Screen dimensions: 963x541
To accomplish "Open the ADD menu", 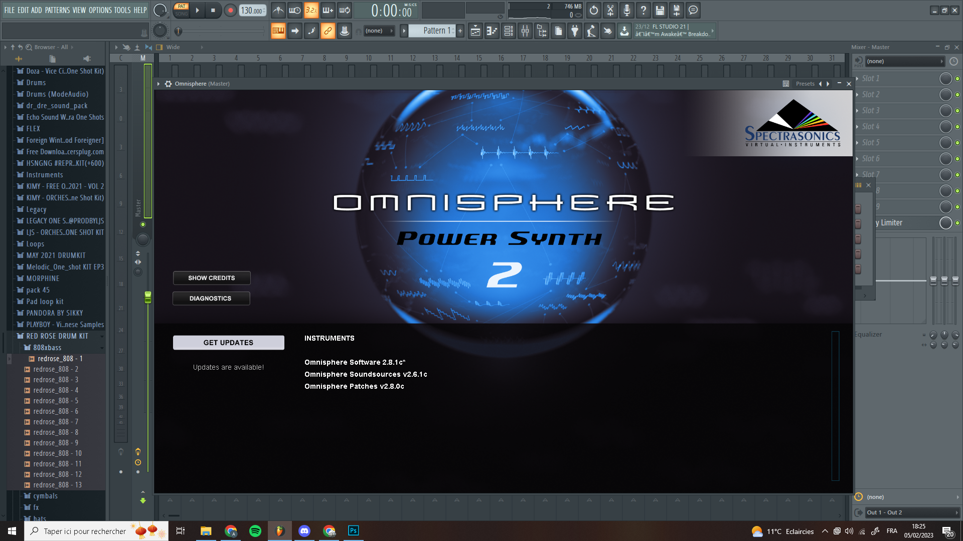I will coord(37,10).
